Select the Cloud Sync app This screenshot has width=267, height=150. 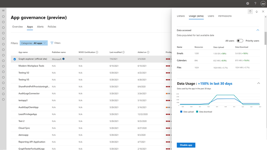[24, 128]
